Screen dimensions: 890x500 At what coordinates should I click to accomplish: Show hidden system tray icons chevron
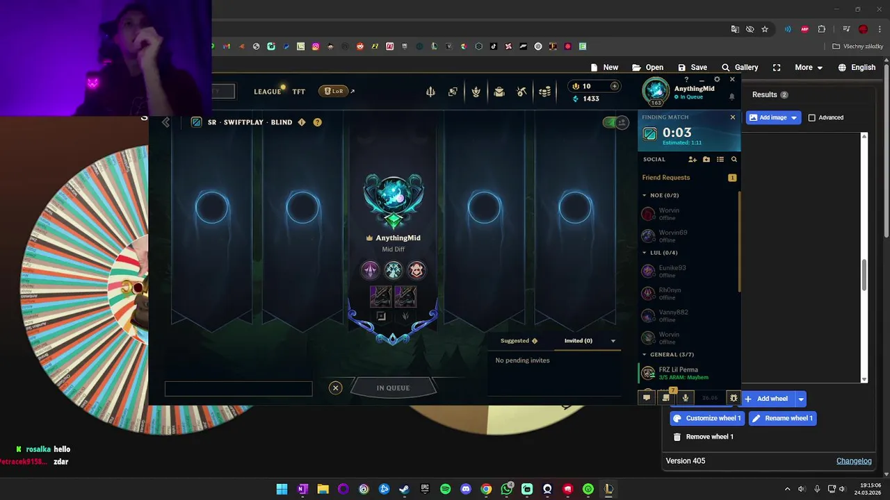(x=787, y=489)
